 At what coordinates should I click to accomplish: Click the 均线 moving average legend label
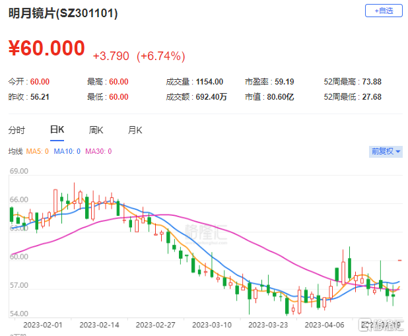click(16, 151)
